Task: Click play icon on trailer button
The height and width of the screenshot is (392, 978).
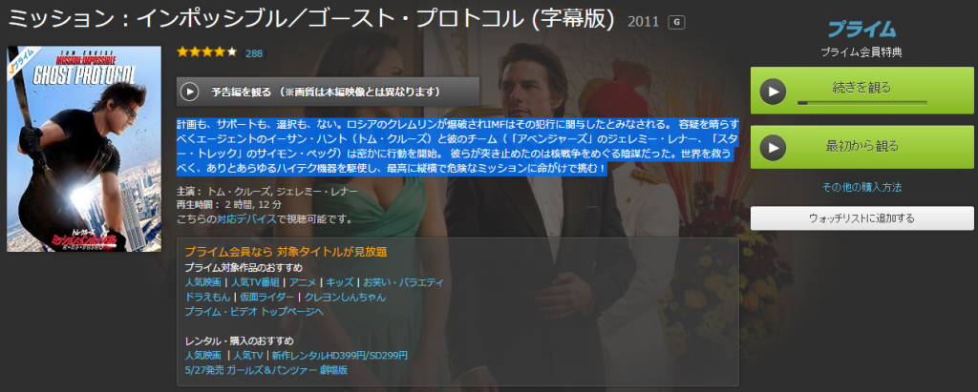Action: pyautogui.click(x=190, y=93)
